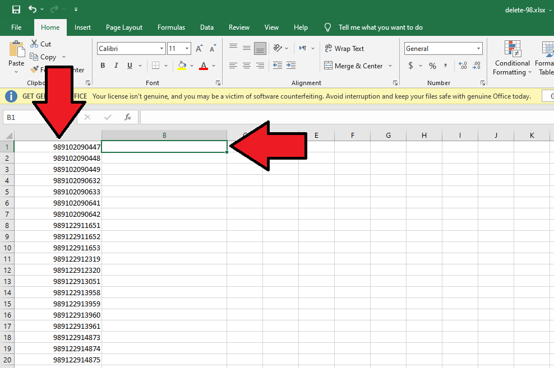Open the Page Layout tab

(124, 27)
